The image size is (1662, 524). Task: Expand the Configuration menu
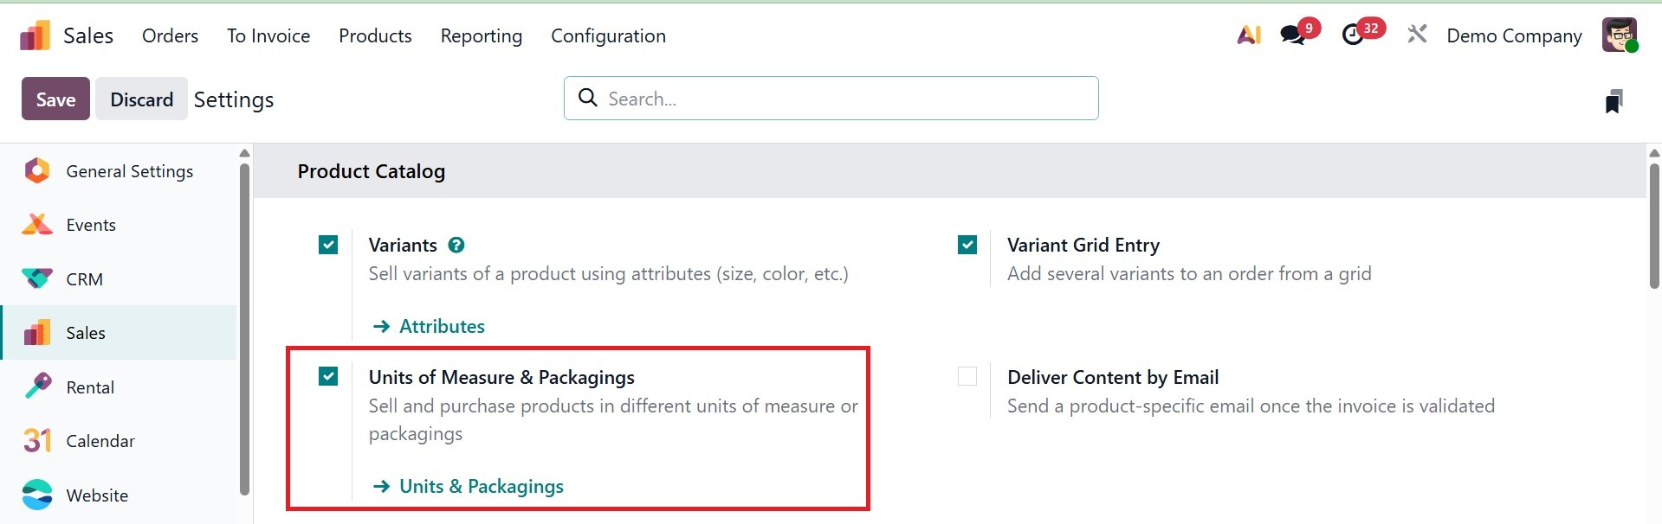[x=608, y=36]
